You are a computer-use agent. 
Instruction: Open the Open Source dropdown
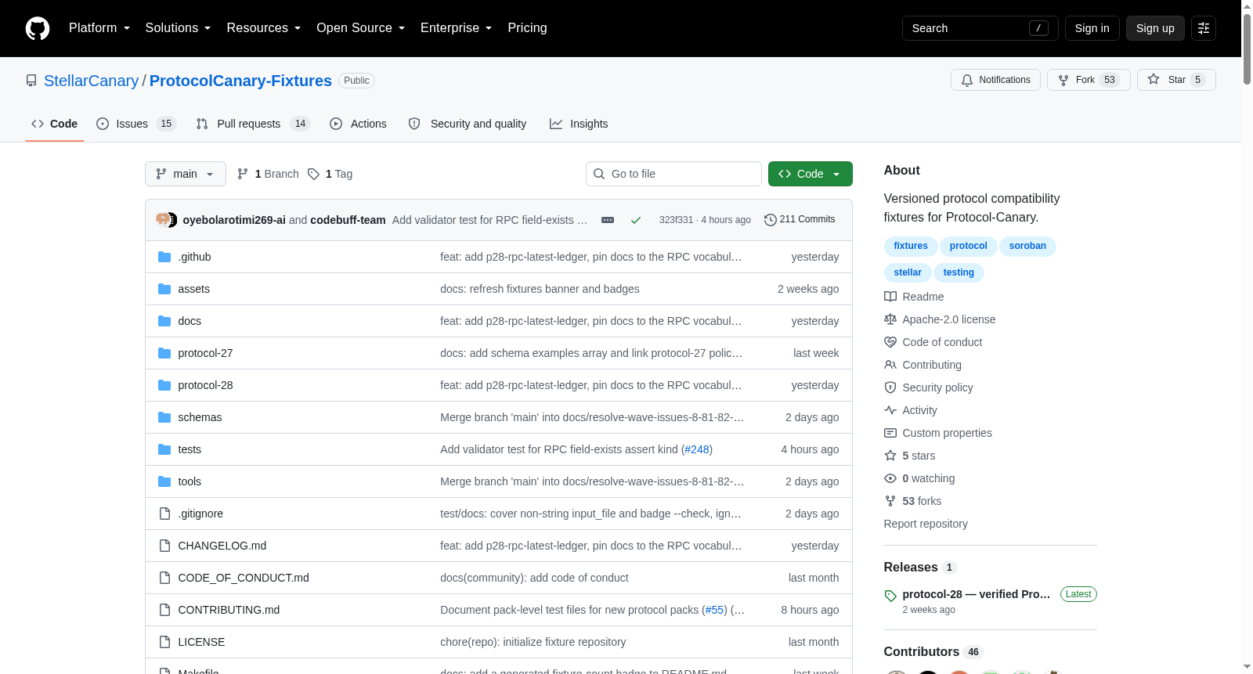(360, 28)
